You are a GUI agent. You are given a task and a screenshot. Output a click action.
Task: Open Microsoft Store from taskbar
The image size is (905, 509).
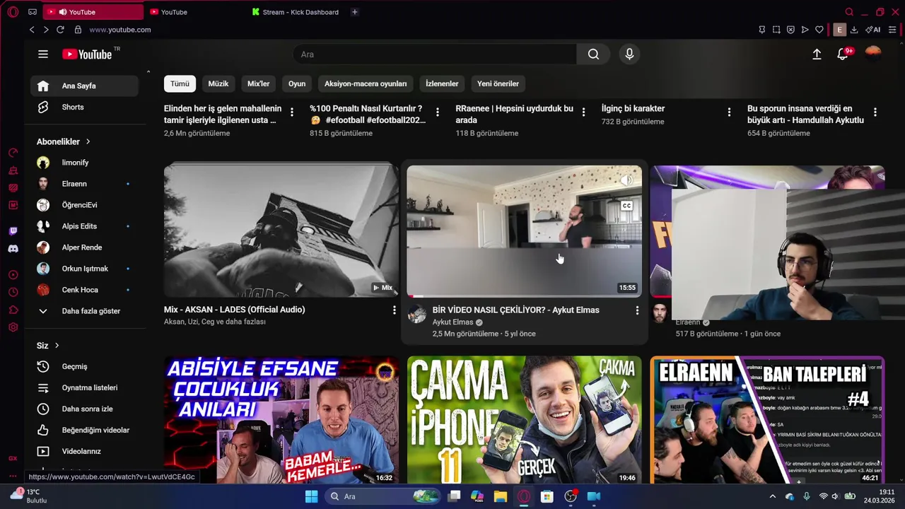point(547,496)
